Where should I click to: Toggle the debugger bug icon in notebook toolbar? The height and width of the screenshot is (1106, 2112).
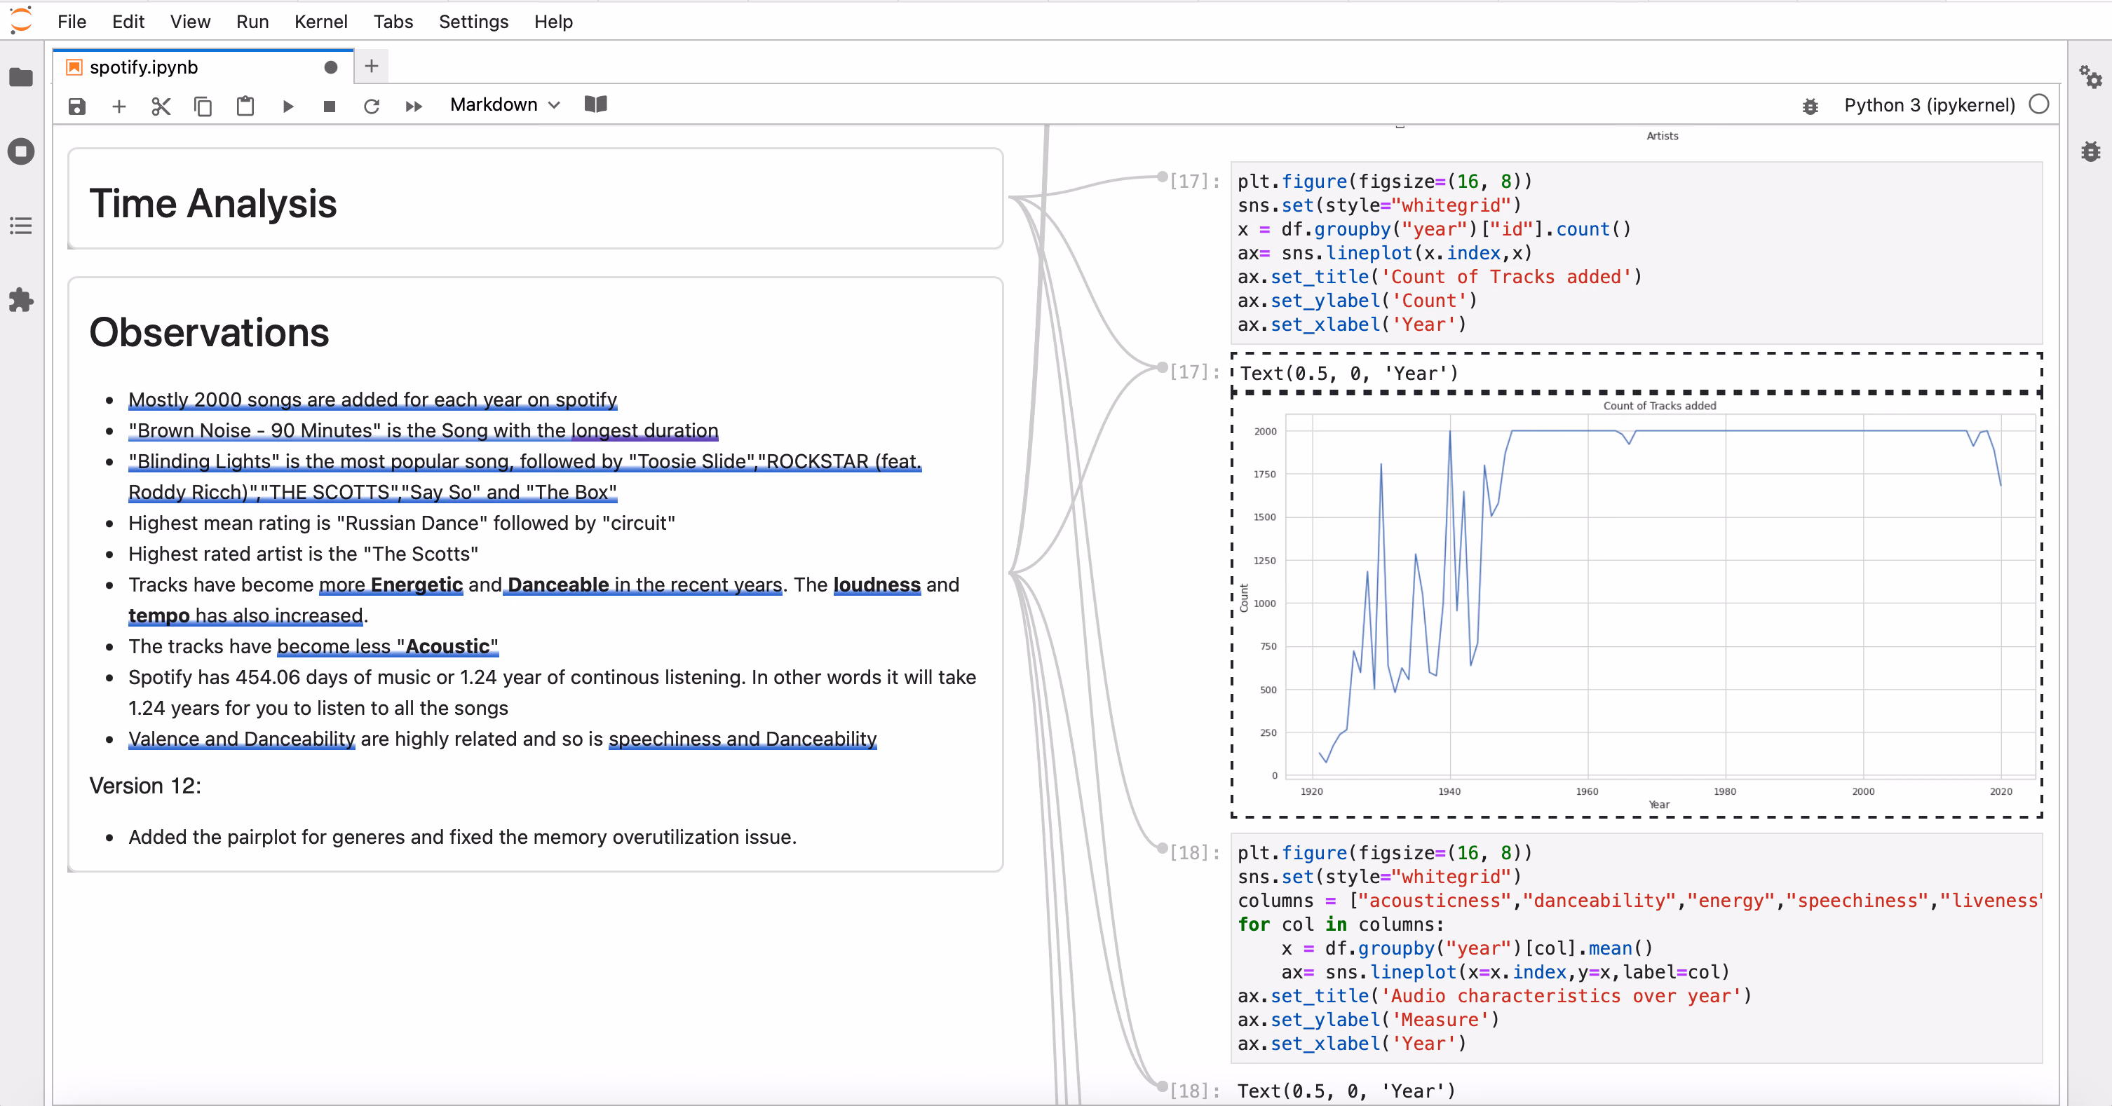pyautogui.click(x=1810, y=107)
